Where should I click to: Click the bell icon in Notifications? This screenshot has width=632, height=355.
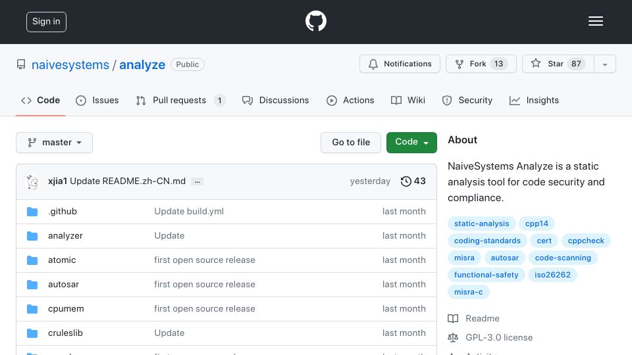(373, 64)
